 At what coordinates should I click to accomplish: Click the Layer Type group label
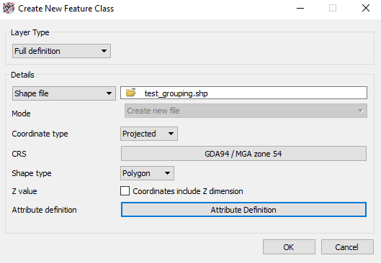[x=30, y=33]
